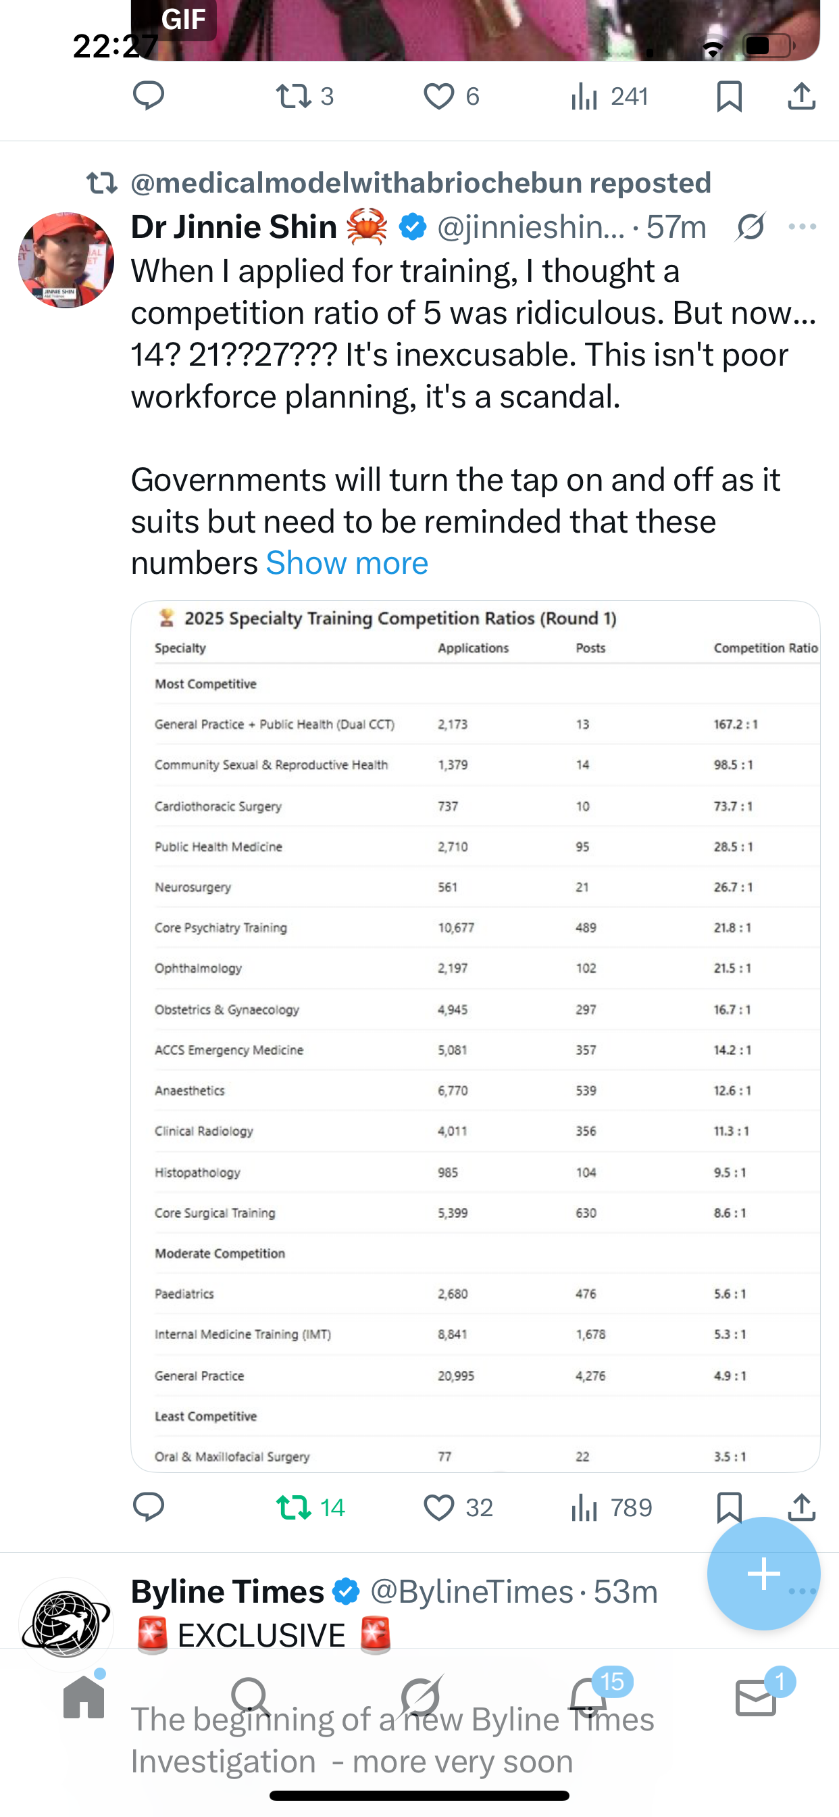Viewport: 839px width, 1817px height.
Task: Share Dr Jinnie Shin's post
Action: click(802, 1507)
